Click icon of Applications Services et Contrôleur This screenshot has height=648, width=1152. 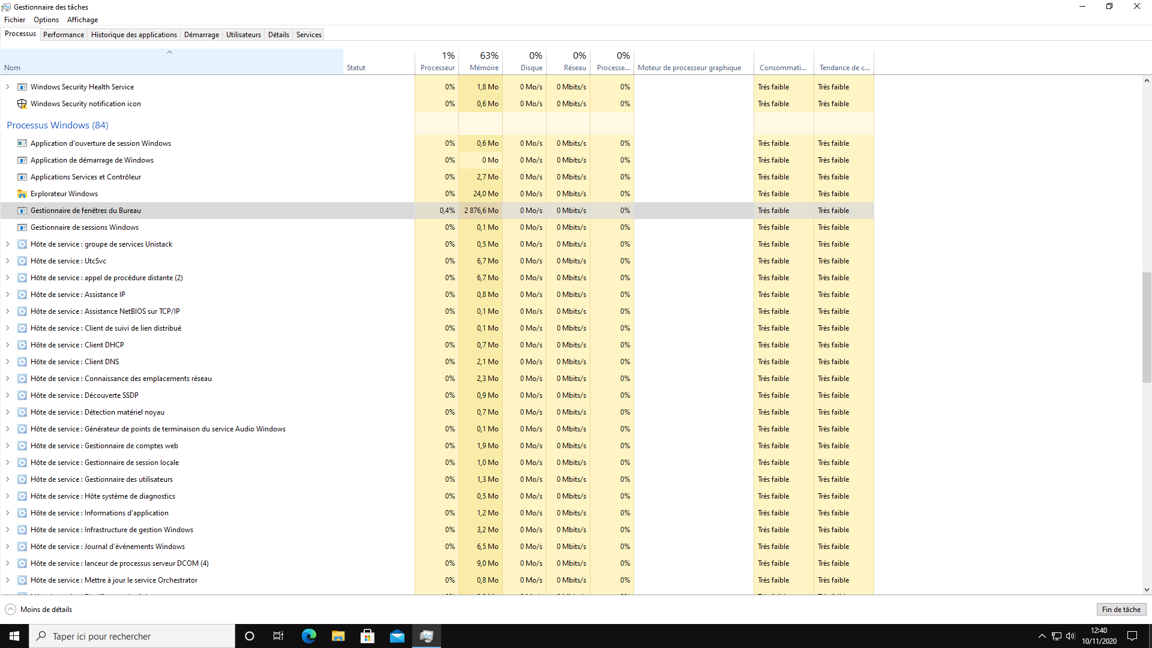tap(22, 177)
